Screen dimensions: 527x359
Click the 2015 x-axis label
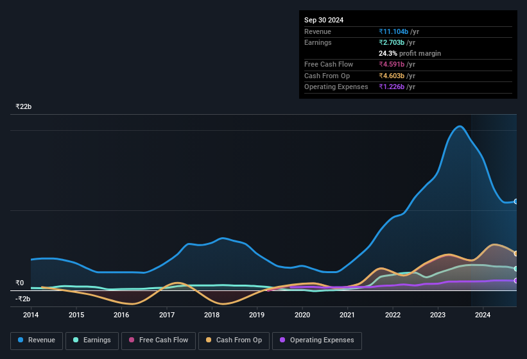click(76, 315)
